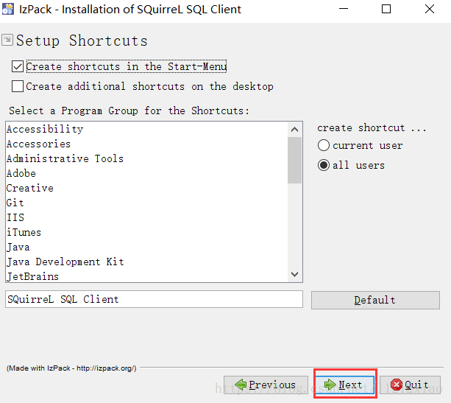Viewport: 451px width, 403px height.
Task: Click the Setup Shortcuts heading icon
Action: coord(7,40)
